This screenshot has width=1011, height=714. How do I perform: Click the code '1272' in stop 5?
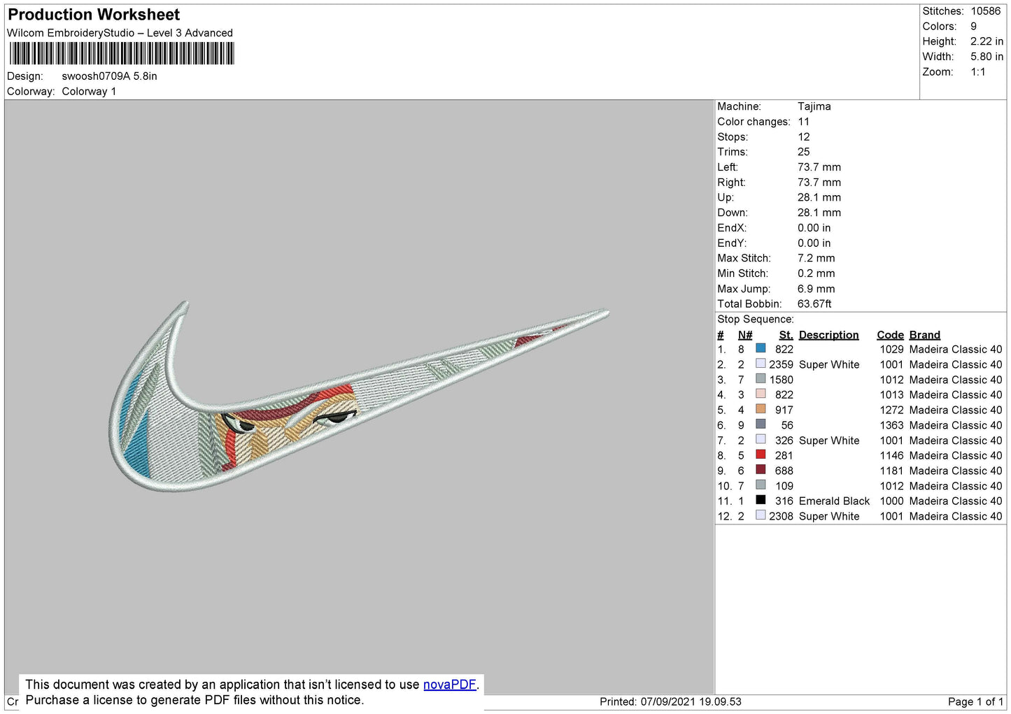click(892, 410)
